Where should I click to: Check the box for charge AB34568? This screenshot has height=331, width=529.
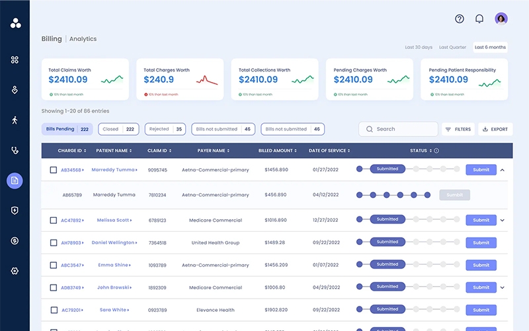54,170
